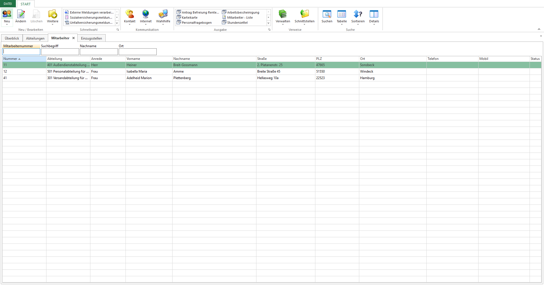Image resolution: width=544 pixels, height=285 pixels.
Task: Click the Adelheid Marion cell
Action: 149,78
